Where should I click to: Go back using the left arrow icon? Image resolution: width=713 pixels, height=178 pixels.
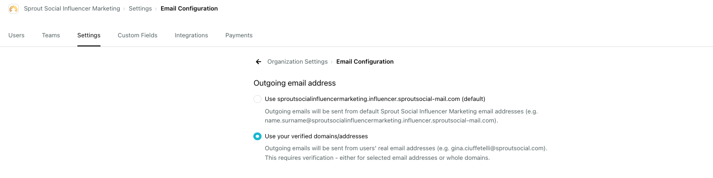point(259,62)
